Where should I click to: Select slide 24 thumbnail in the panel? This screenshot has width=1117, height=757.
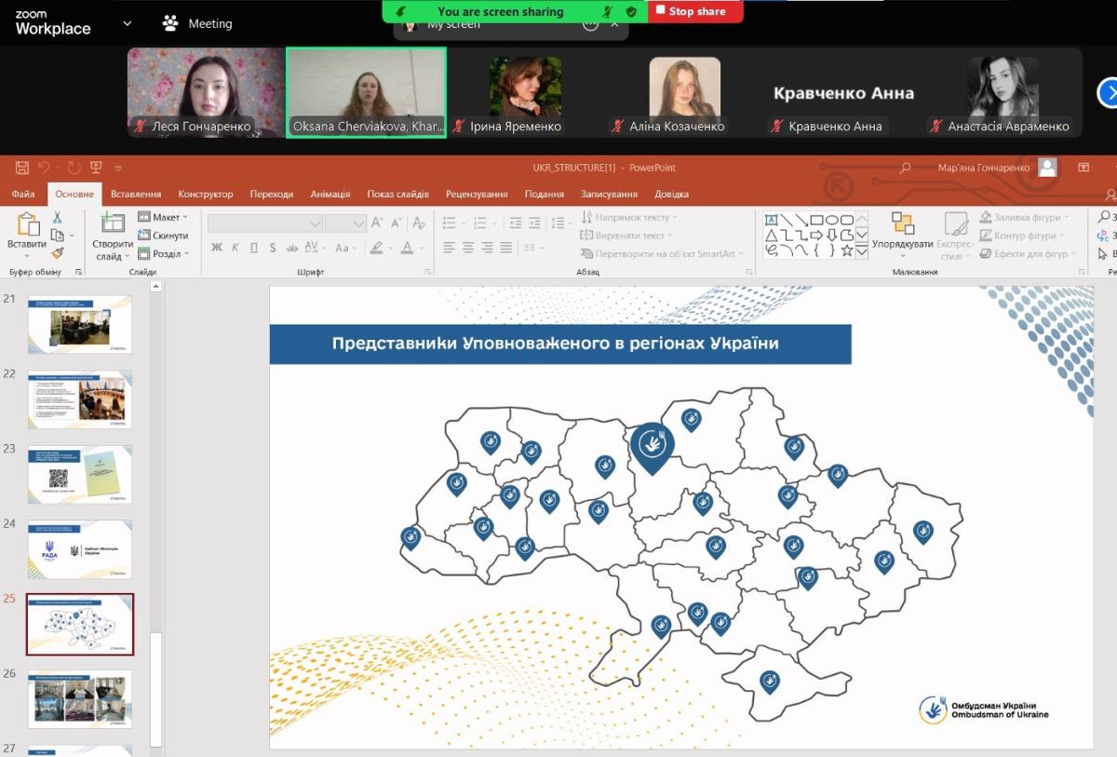click(80, 549)
